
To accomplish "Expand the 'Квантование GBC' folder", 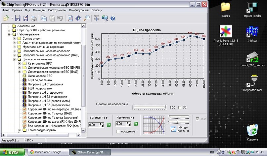I will click(x=20, y=63).
